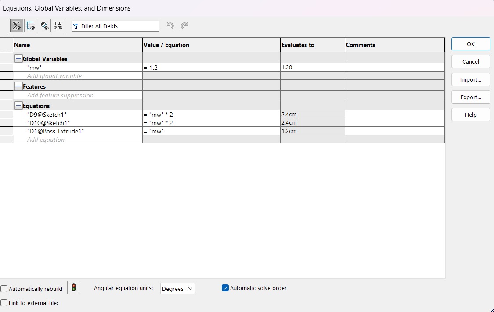Screen dimensions: 494x312
Task: Open the Angular equation units Degrees dropdown
Action: click(177, 289)
